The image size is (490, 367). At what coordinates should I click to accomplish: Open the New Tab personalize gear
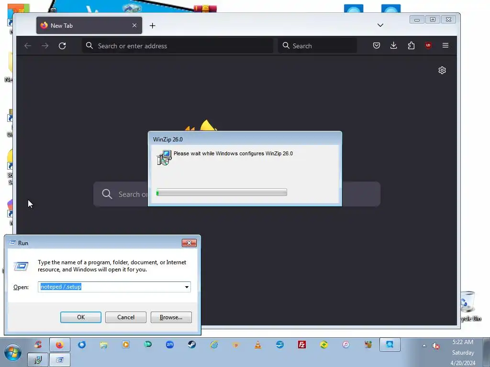(442, 70)
